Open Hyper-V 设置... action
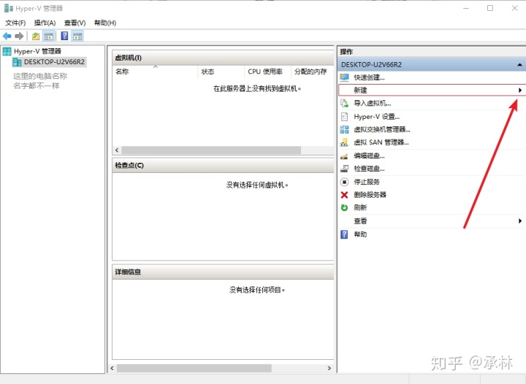Viewport: 526px width, 384px height. pos(376,117)
